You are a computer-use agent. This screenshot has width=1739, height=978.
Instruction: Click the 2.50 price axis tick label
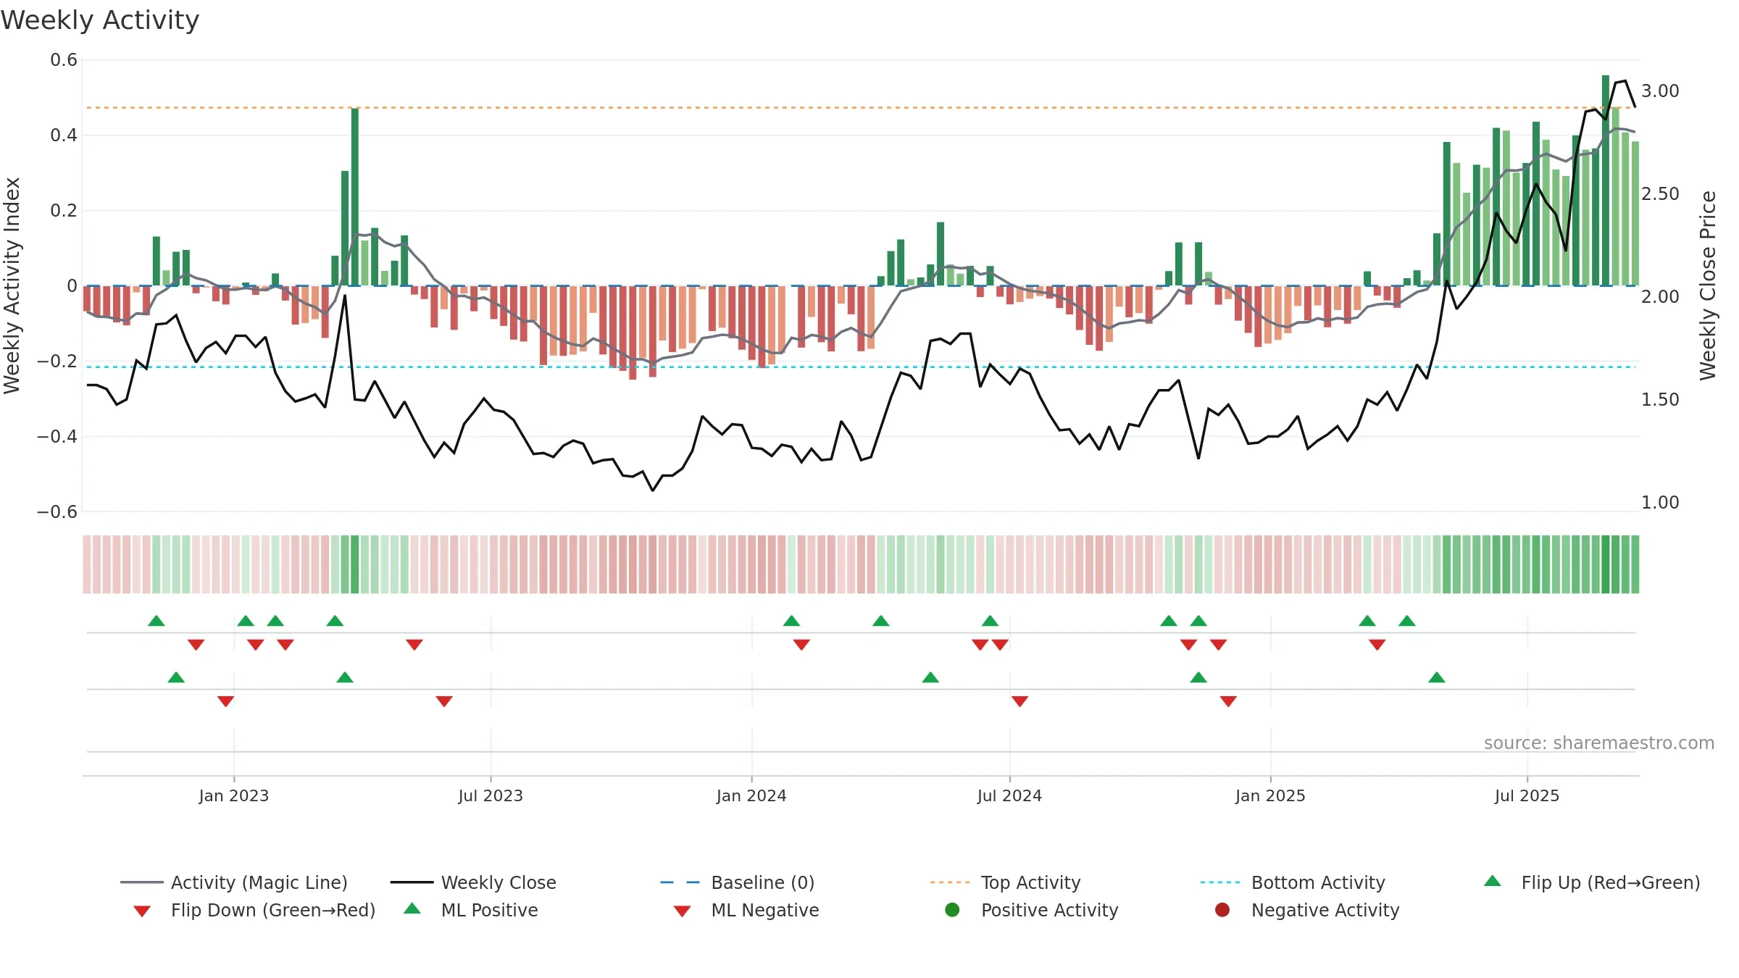(x=1660, y=194)
